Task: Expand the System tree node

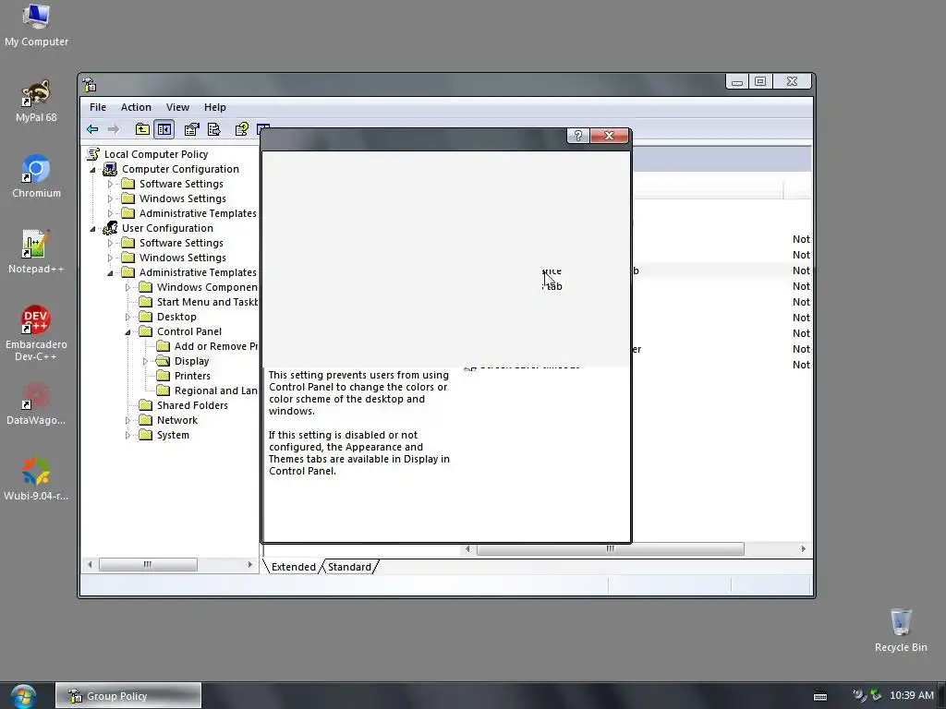Action: click(x=127, y=436)
